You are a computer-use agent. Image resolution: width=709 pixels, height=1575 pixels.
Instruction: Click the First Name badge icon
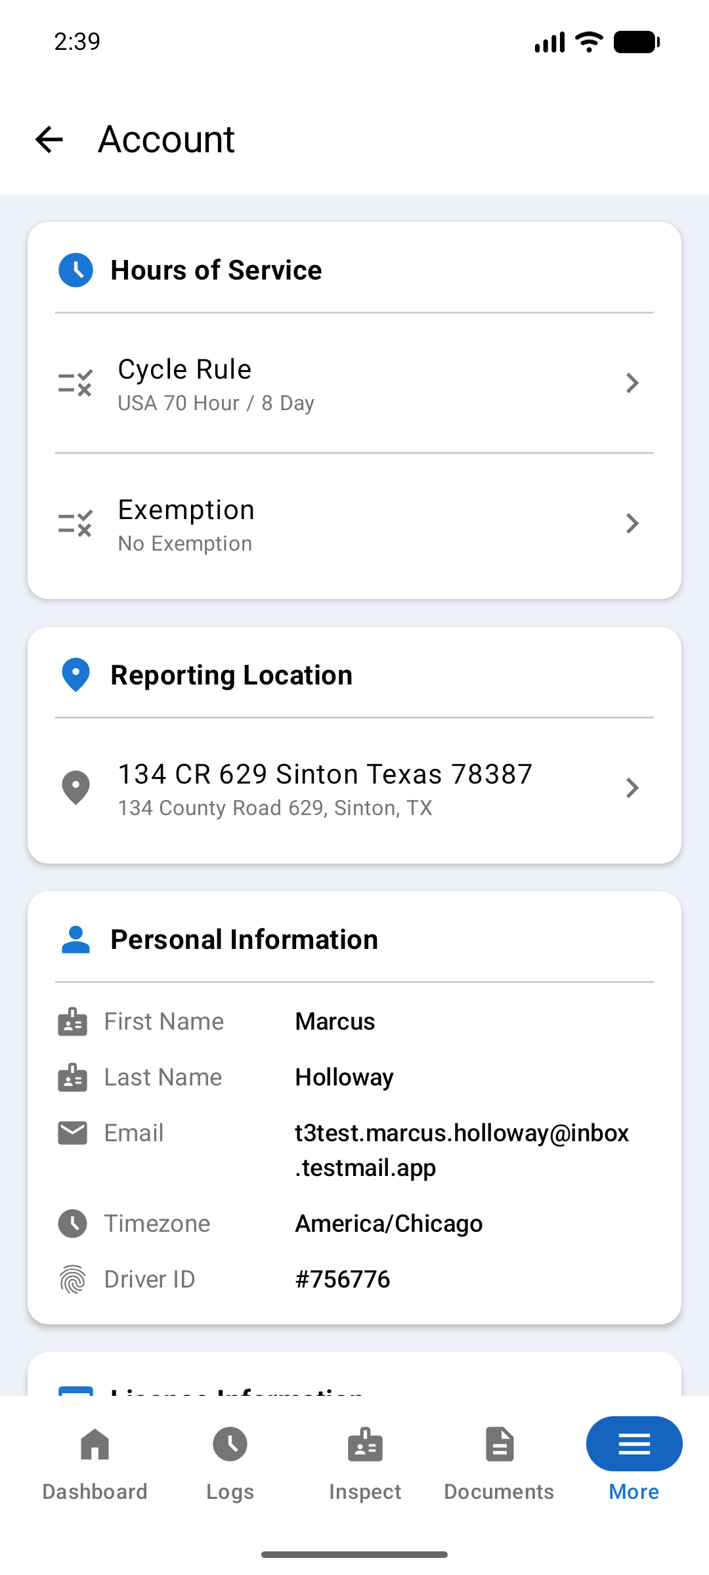[72, 1022]
